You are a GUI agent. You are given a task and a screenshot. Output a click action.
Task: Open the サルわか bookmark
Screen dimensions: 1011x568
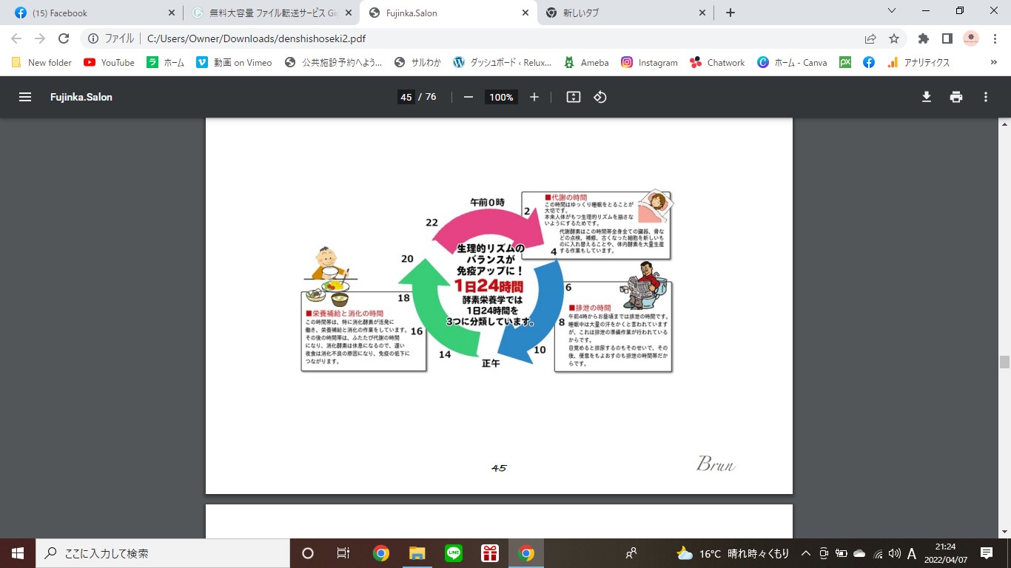coord(418,63)
